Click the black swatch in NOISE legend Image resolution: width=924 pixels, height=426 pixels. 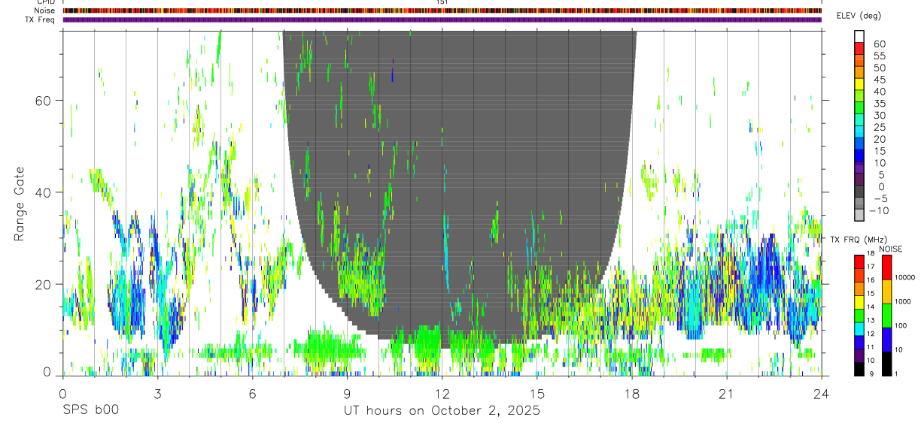tap(886, 364)
